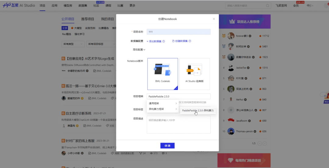
Task: Open 数据集 in top navigation
Action: [83, 6]
